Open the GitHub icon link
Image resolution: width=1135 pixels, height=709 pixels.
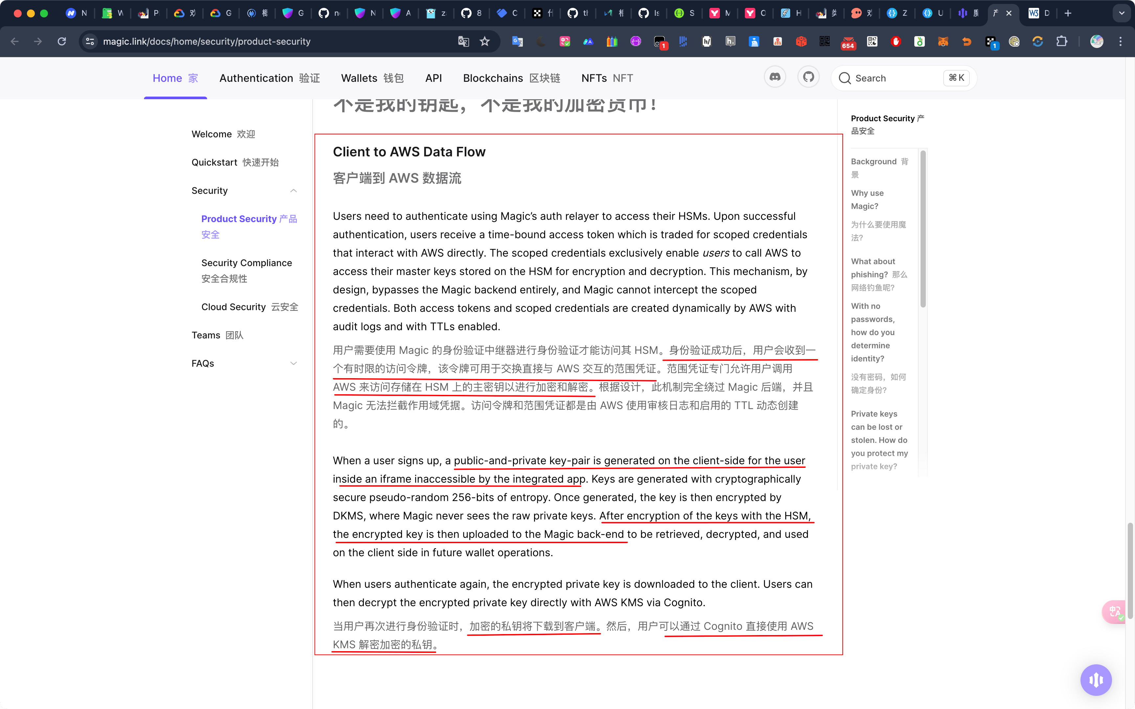pyautogui.click(x=808, y=77)
